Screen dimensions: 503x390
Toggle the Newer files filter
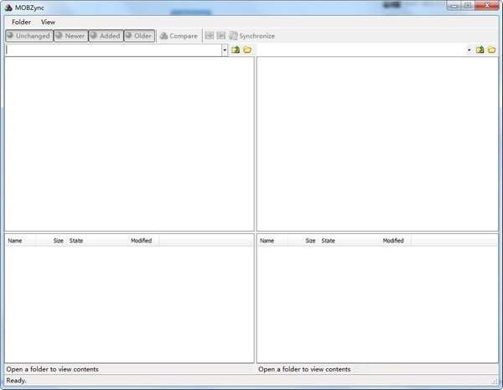pos(71,36)
